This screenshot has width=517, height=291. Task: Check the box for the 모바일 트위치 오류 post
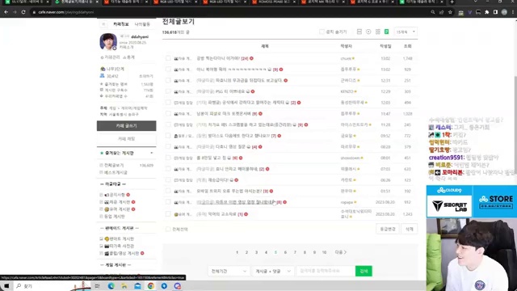[168, 191]
